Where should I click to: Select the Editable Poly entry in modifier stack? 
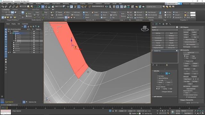point(165,51)
